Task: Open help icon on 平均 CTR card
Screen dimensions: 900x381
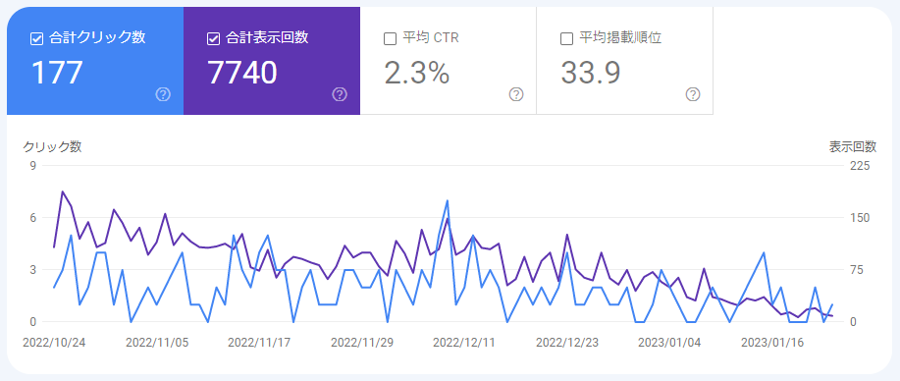Action: pos(516,94)
